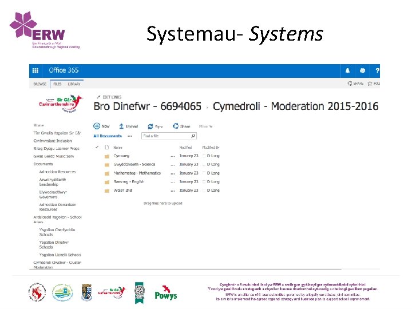Open the help question mark

coord(377,70)
